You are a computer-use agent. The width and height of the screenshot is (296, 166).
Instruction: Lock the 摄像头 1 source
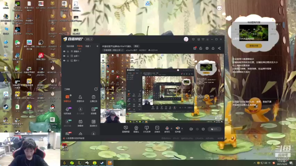[x=68, y=51]
